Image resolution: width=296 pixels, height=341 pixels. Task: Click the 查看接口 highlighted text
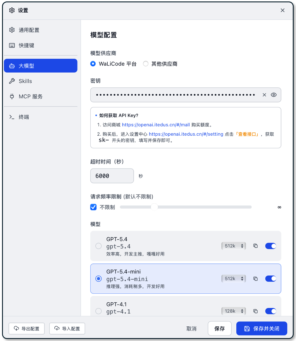[247, 134]
